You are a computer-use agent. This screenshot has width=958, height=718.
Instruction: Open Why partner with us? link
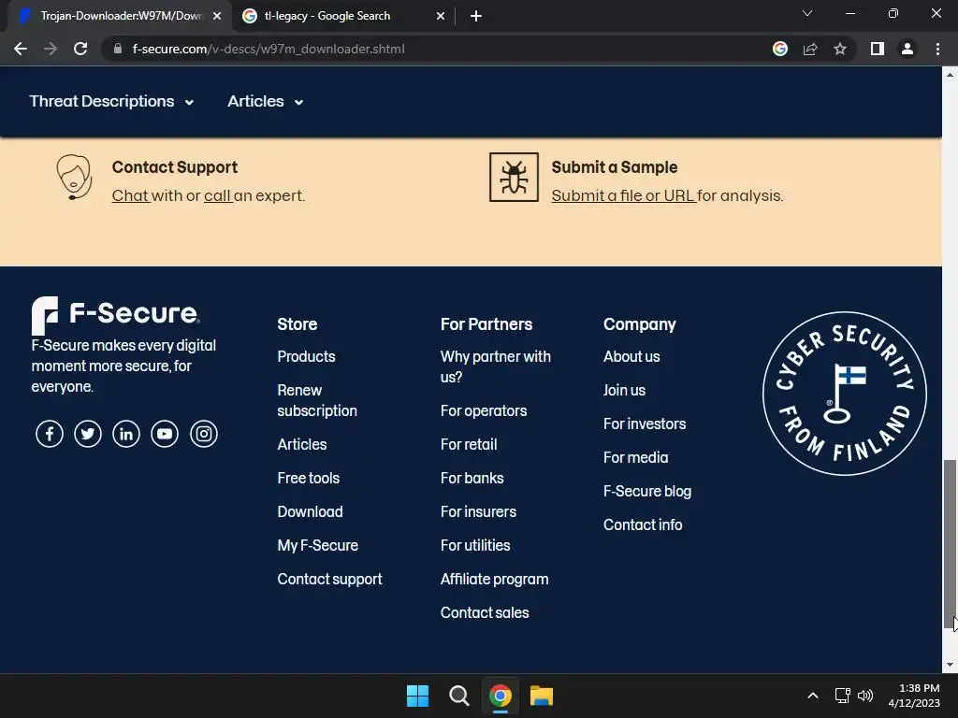(x=496, y=366)
